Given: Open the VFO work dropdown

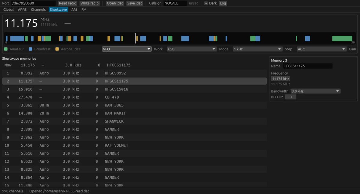Looking at the screenshot, I should pyautogui.click(x=127, y=49).
